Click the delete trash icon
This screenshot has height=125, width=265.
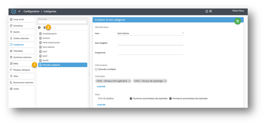point(44,28)
